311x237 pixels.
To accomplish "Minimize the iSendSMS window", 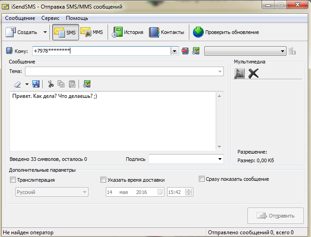I will (268, 5).
